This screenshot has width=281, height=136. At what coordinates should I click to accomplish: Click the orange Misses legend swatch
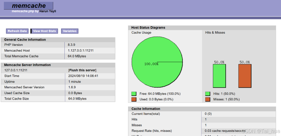[208, 99]
